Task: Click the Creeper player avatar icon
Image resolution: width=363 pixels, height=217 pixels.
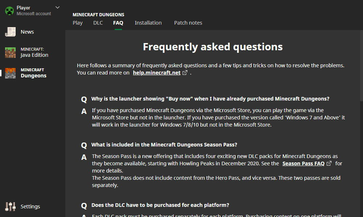Action: pos(9,11)
